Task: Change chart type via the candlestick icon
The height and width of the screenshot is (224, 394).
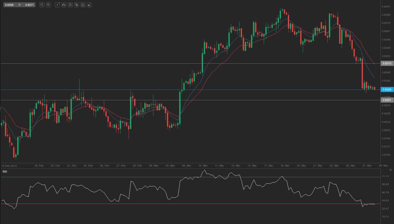Action: [64, 5]
